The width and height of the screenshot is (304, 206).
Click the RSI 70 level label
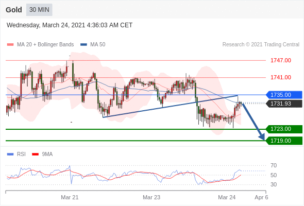(274, 166)
